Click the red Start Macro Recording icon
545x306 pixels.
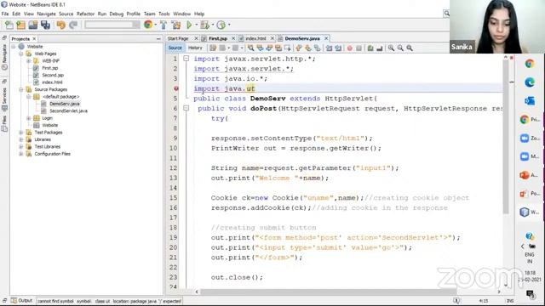350,48
